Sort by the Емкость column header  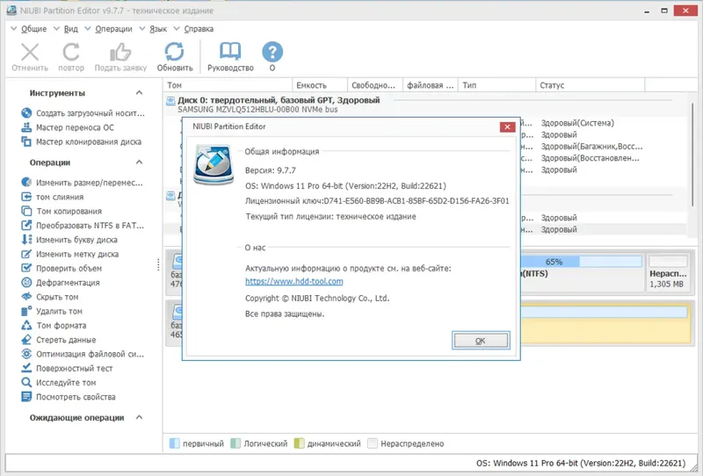point(320,85)
